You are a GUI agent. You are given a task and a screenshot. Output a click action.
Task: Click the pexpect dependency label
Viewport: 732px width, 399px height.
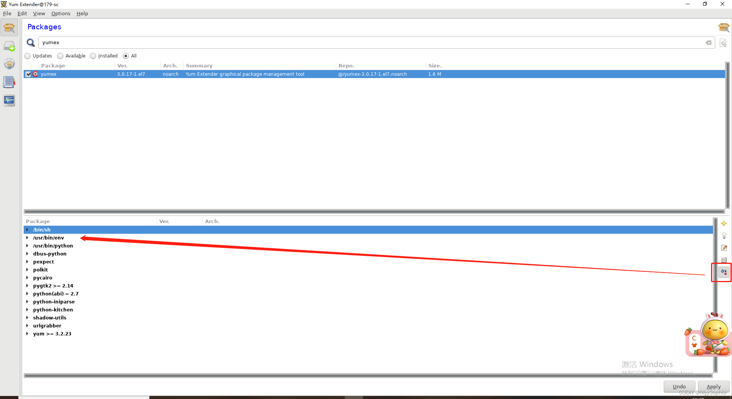(x=43, y=262)
